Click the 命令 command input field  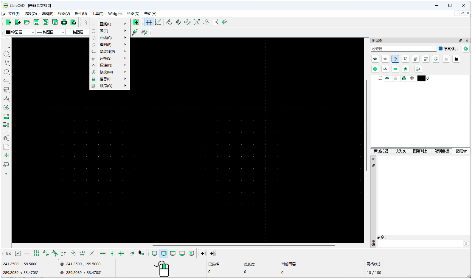[x=420, y=244]
